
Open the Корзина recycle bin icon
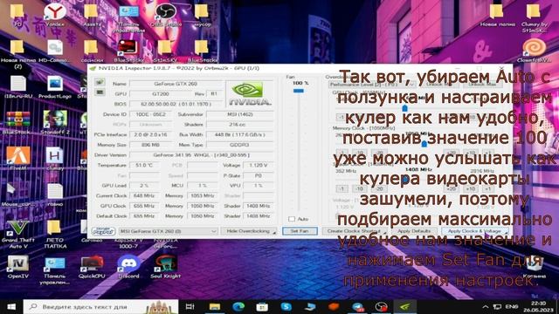[x=534, y=267]
